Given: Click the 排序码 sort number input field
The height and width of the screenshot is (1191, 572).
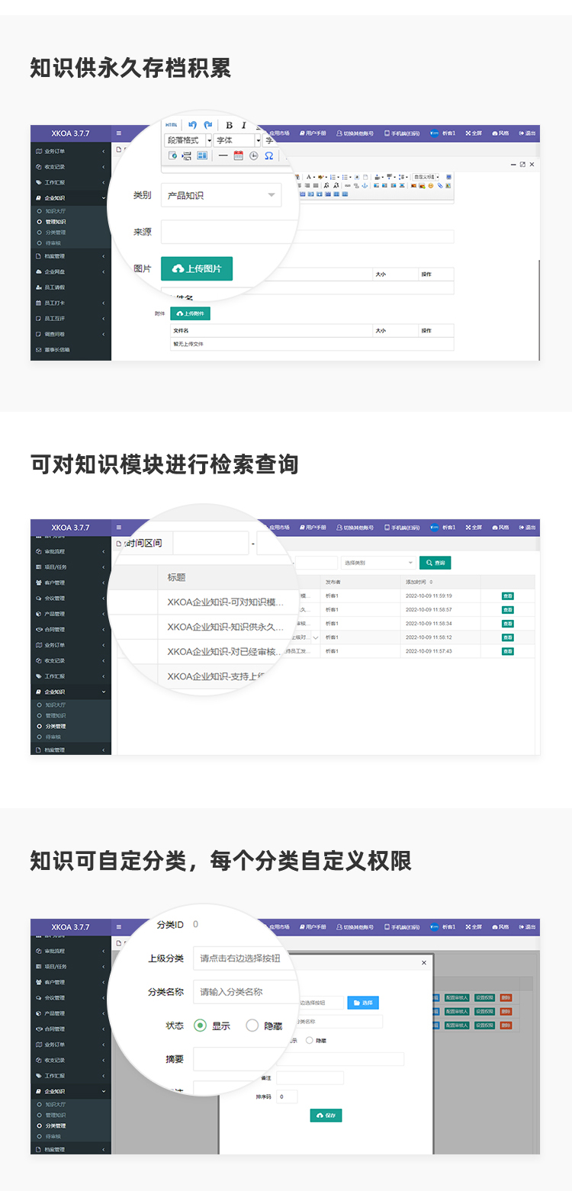Looking at the screenshot, I should [287, 1096].
